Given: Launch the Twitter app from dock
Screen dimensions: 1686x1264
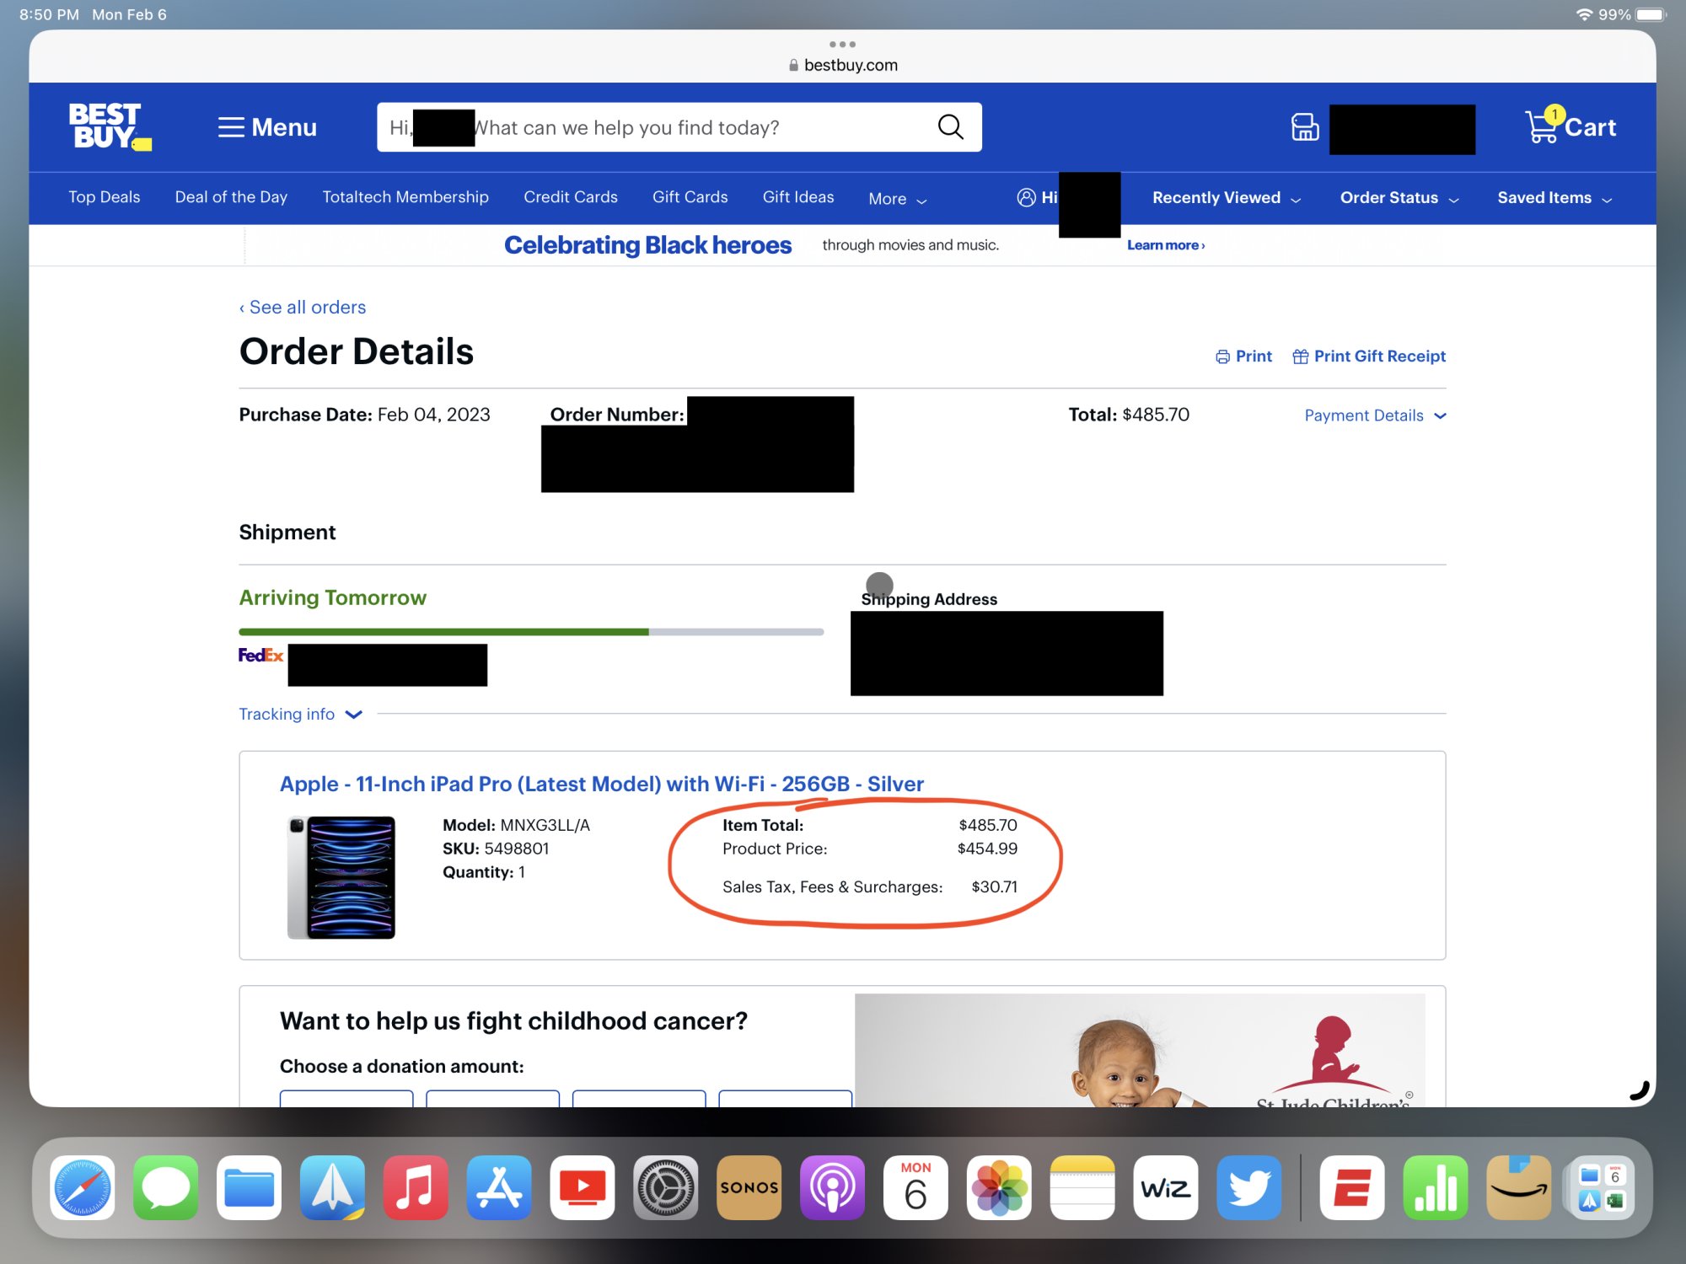Looking at the screenshot, I should tap(1248, 1187).
